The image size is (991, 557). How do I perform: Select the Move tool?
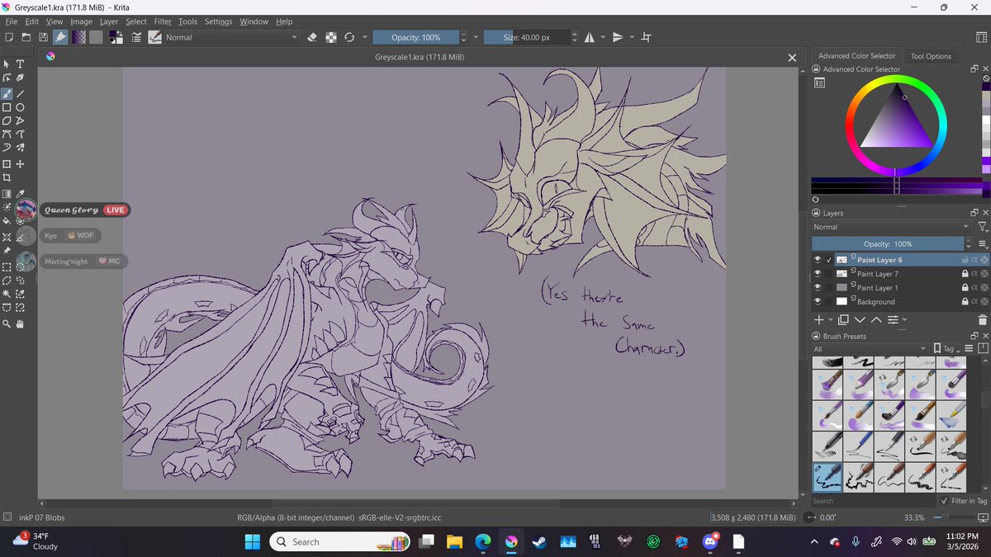click(x=20, y=164)
